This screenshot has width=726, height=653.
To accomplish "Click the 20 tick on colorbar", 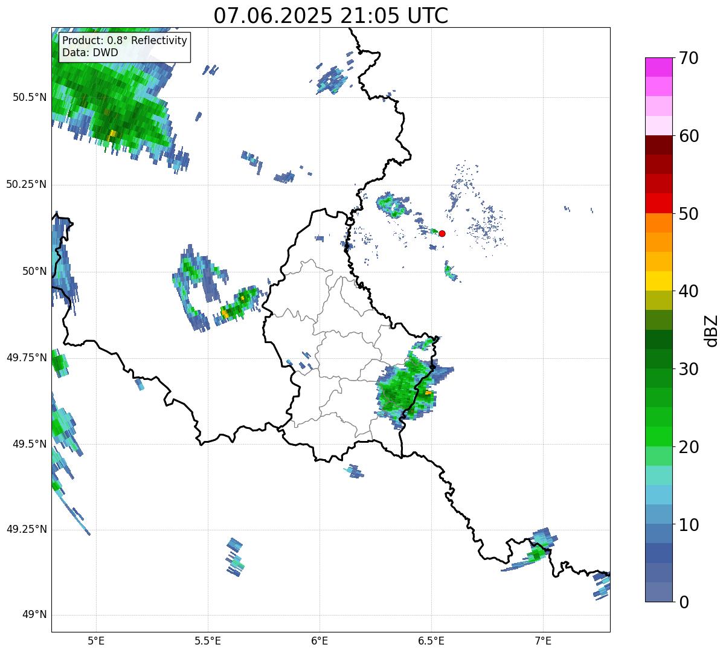I will pos(689,447).
